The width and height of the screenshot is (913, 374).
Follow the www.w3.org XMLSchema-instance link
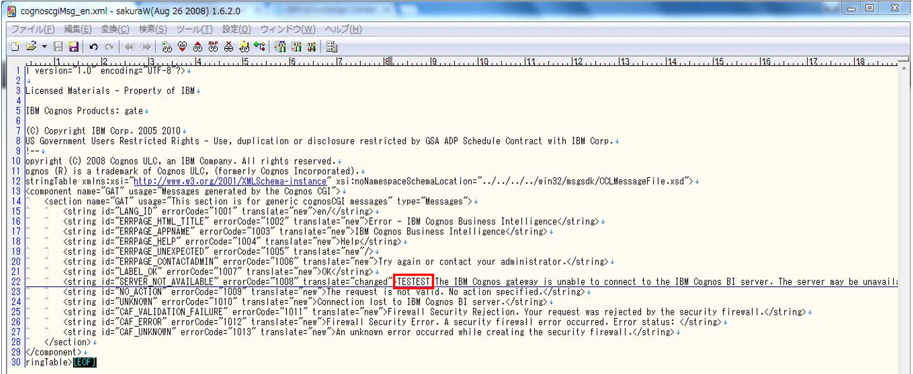tap(230, 181)
